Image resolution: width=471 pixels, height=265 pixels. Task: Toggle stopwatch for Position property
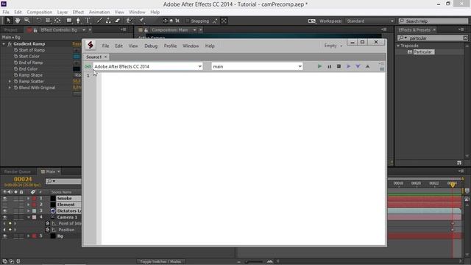[x=47, y=230]
